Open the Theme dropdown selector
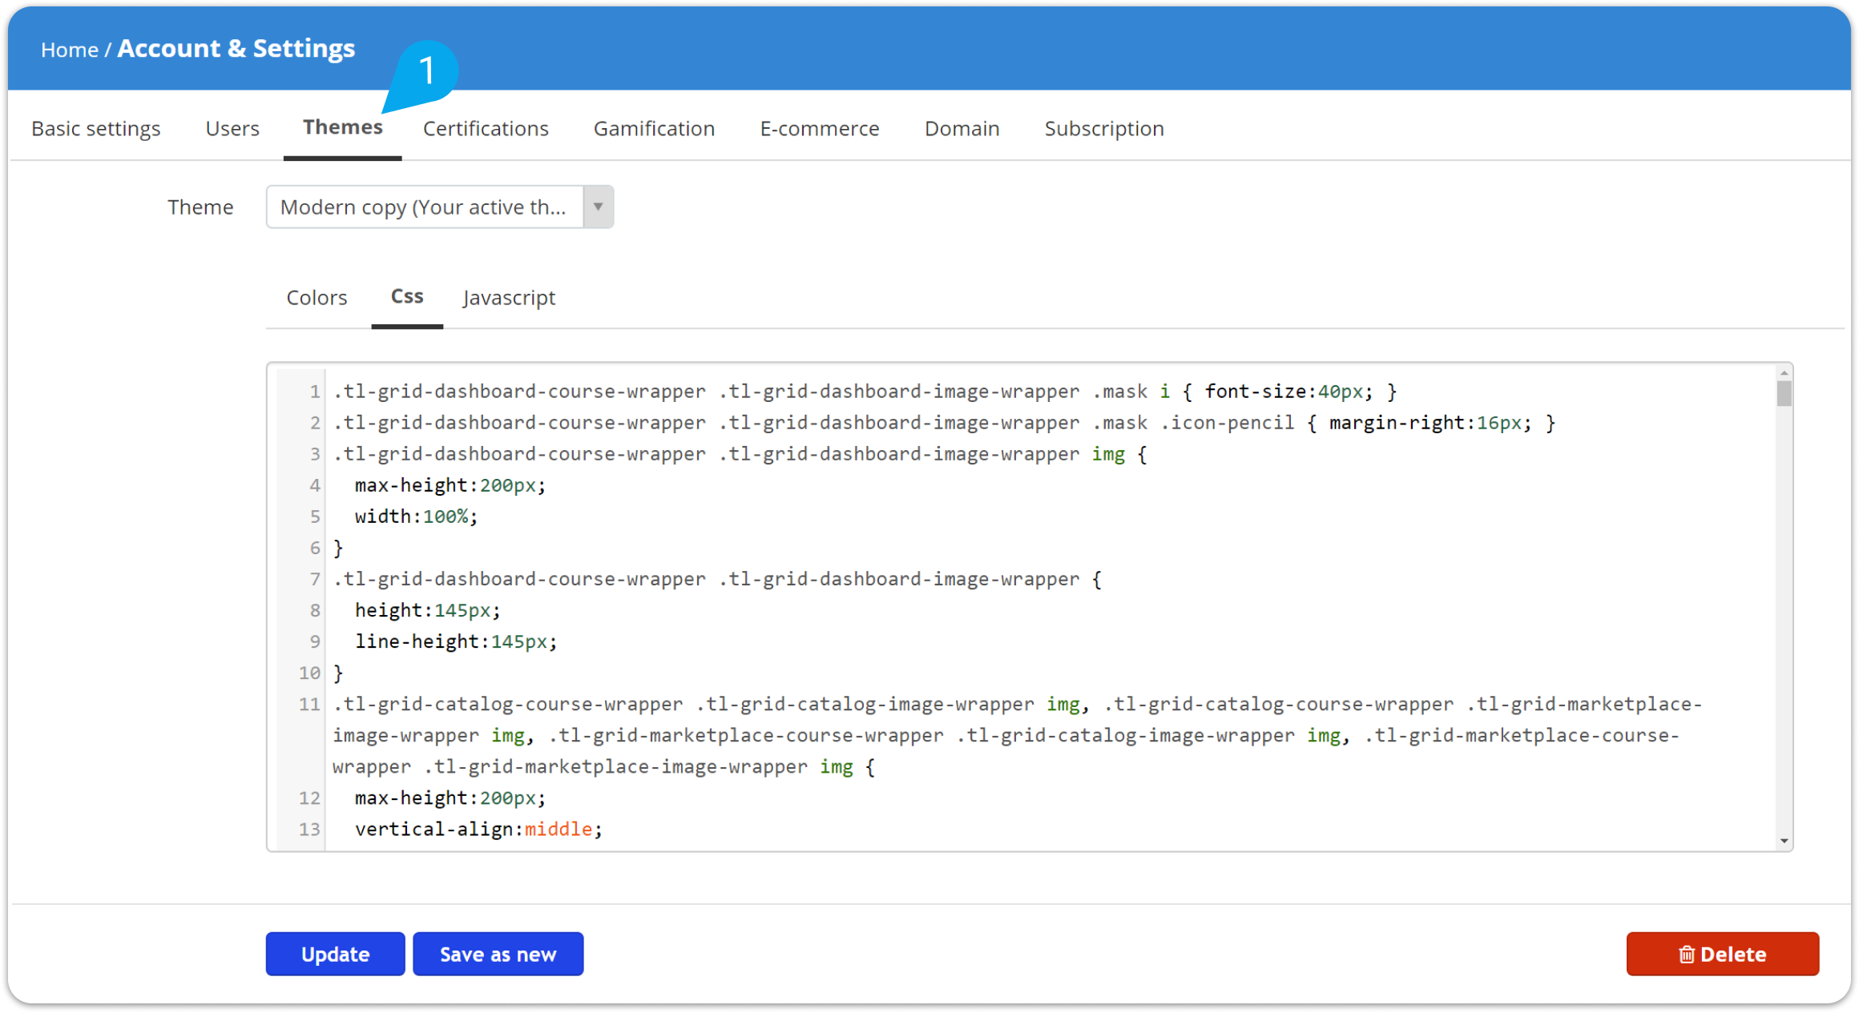The height and width of the screenshot is (1013, 1859). pyautogui.click(x=440, y=207)
